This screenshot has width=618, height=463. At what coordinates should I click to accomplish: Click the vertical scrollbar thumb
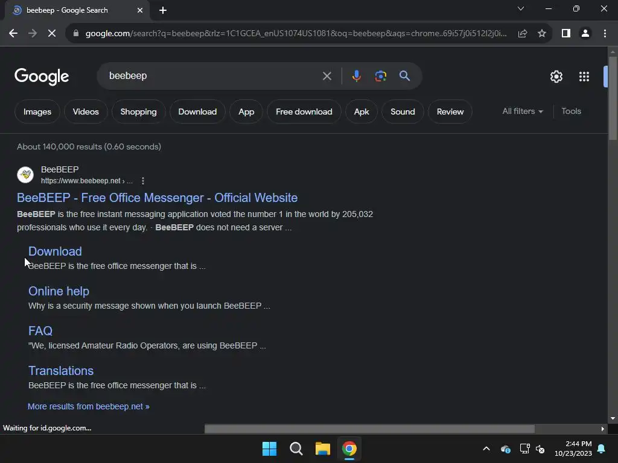(613, 98)
